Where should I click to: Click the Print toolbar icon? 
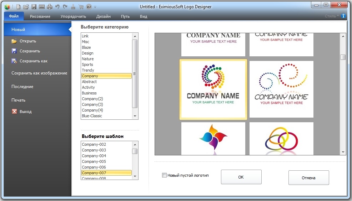pyautogui.click(x=50, y=7)
